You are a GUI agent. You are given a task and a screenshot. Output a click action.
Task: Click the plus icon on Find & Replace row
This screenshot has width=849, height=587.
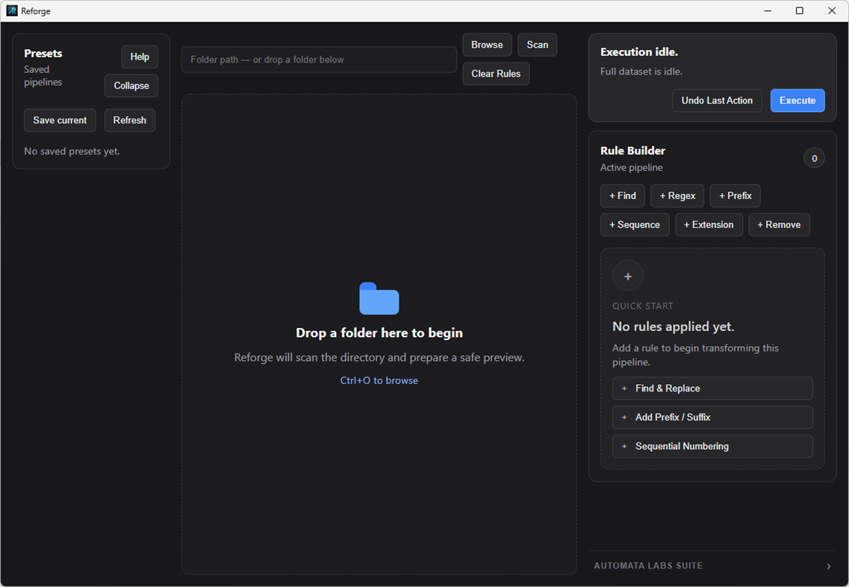coord(624,388)
